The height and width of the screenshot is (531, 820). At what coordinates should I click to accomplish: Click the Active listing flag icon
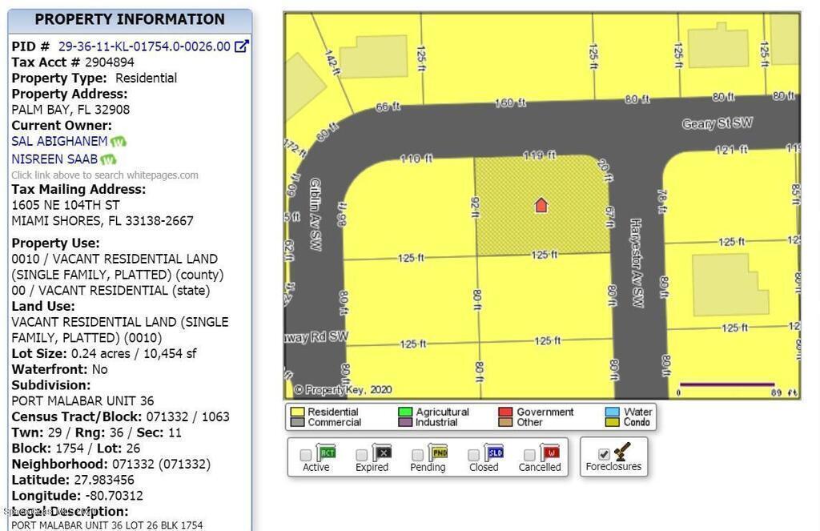tap(328, 453)
